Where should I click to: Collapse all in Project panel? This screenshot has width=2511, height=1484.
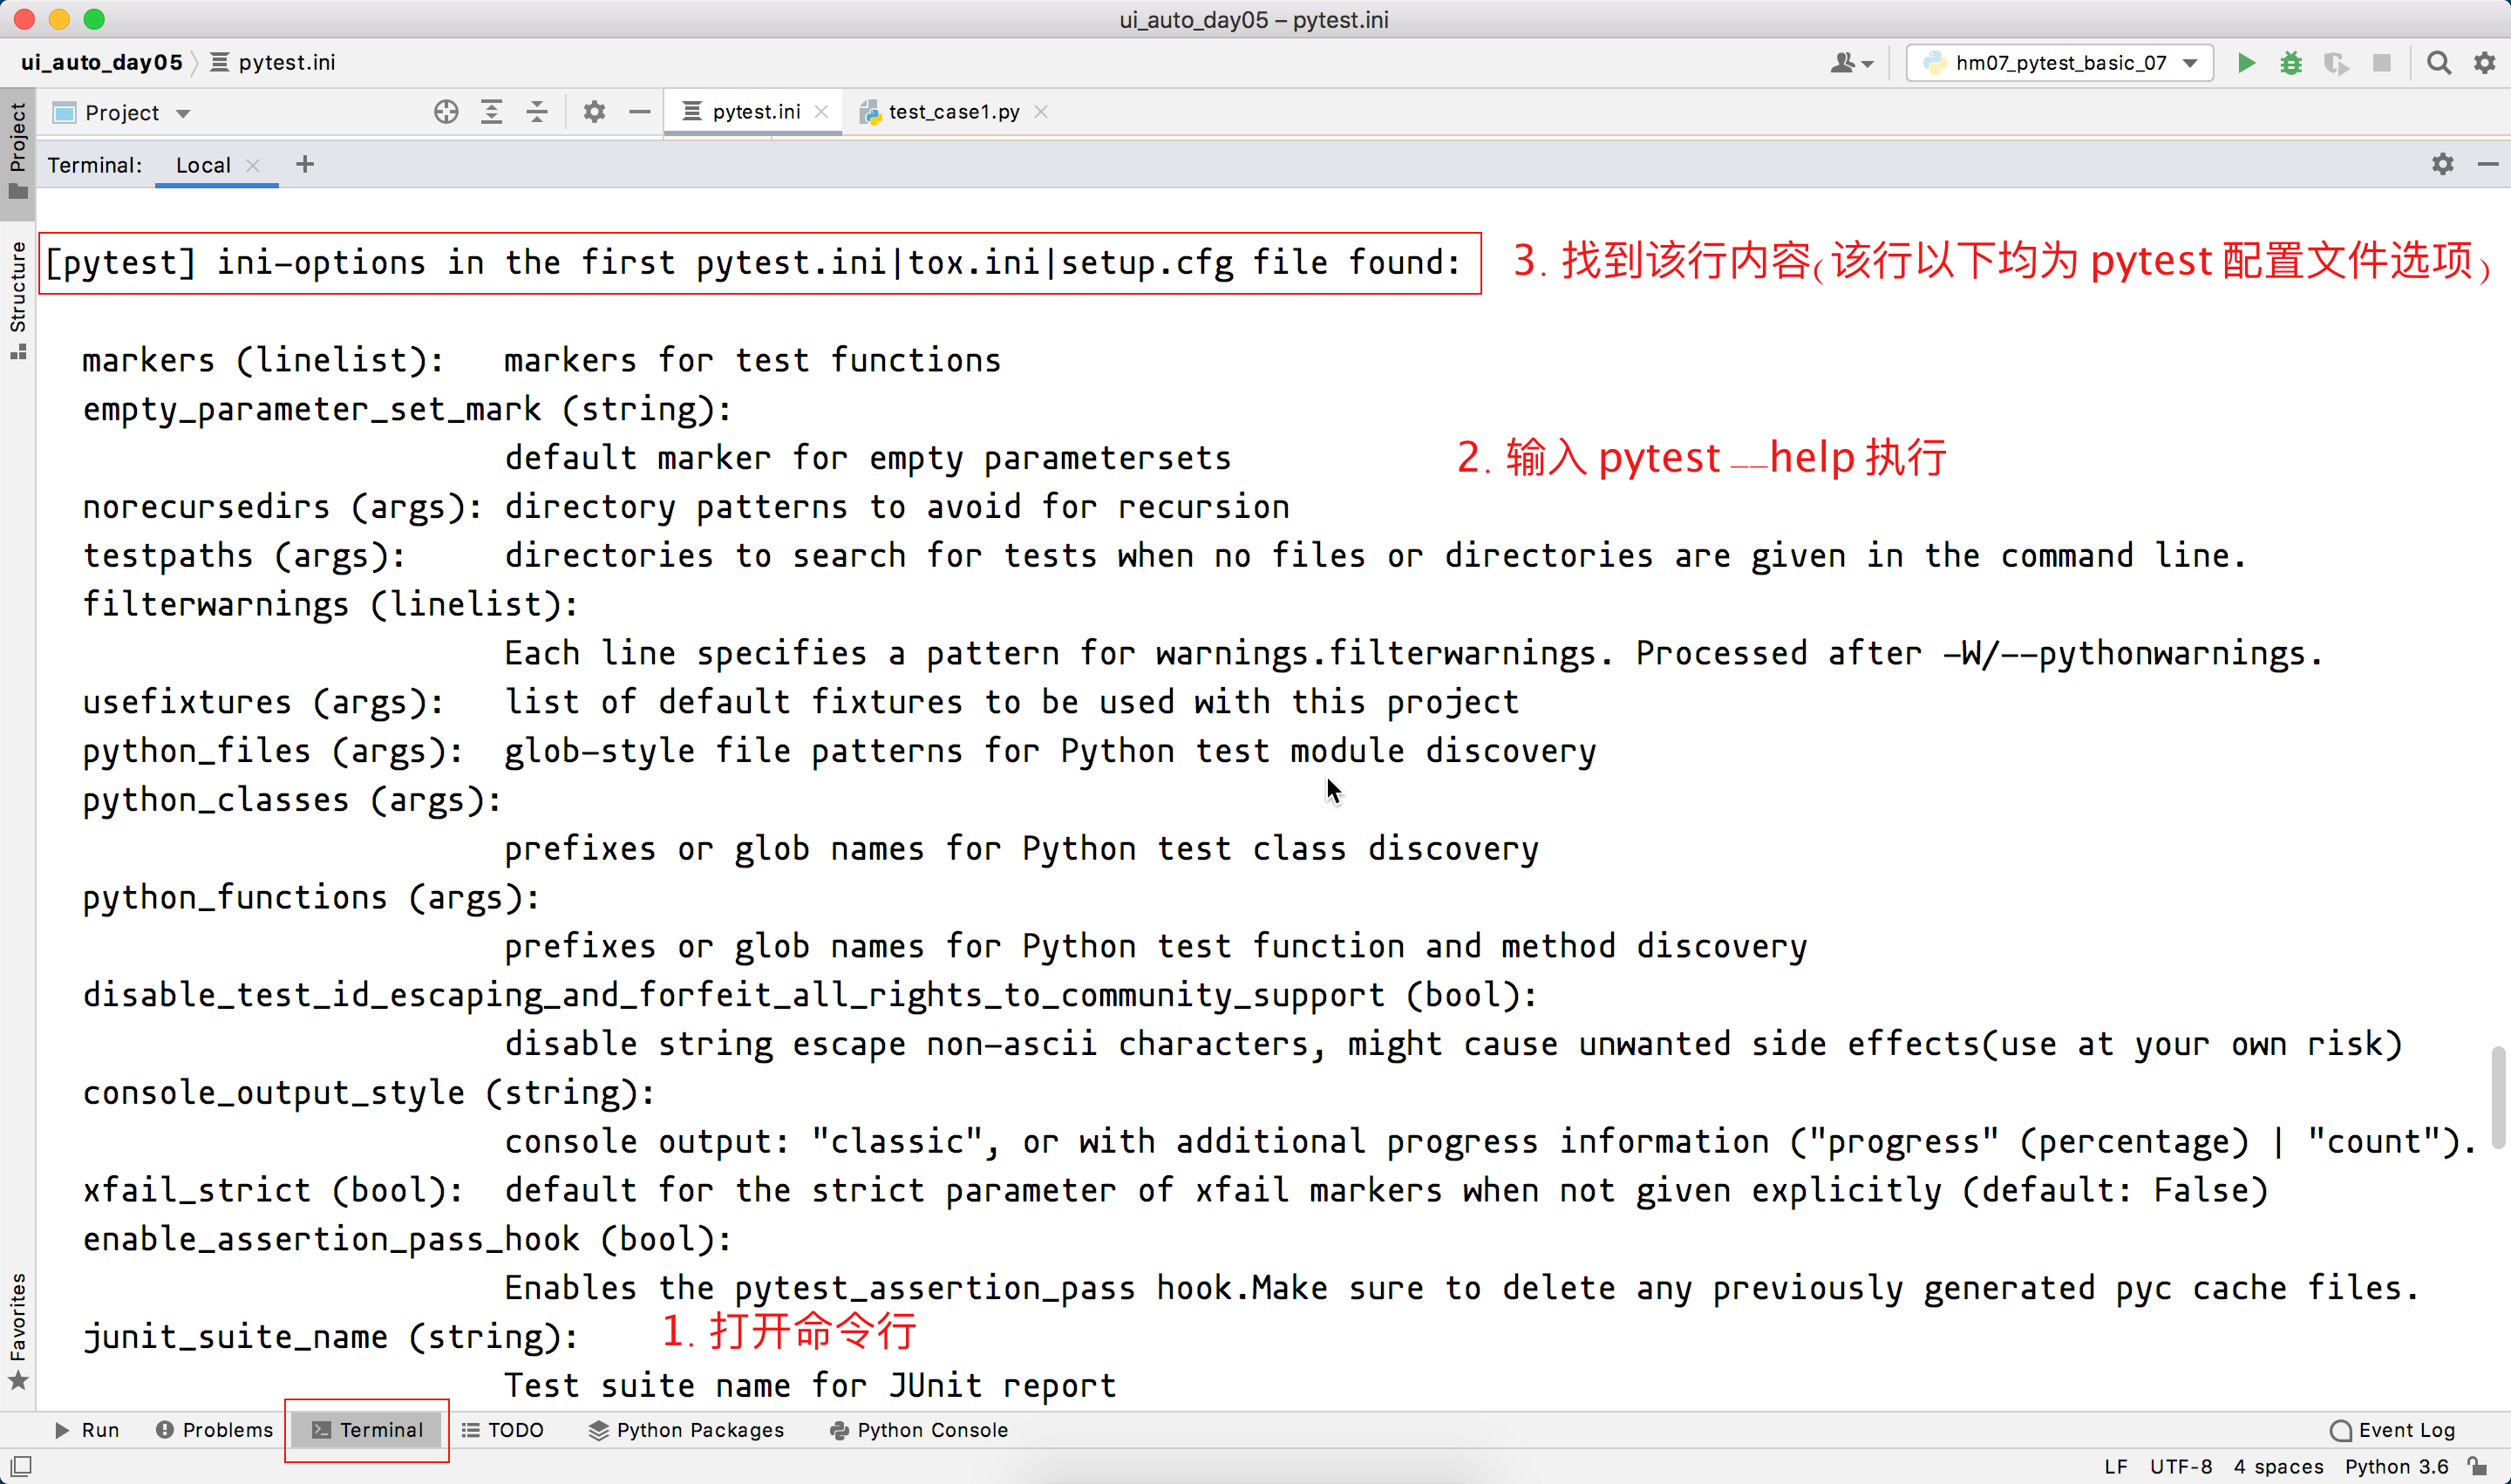coord(537,112)
